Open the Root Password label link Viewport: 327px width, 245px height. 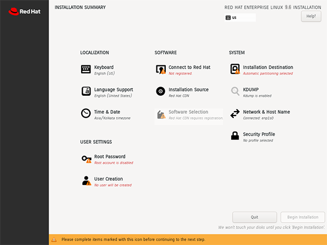click(110, 156)
